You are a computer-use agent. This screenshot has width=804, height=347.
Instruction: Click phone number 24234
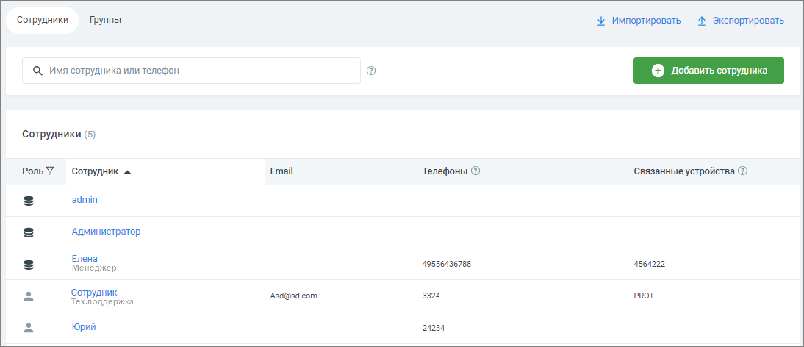[433, 328]
